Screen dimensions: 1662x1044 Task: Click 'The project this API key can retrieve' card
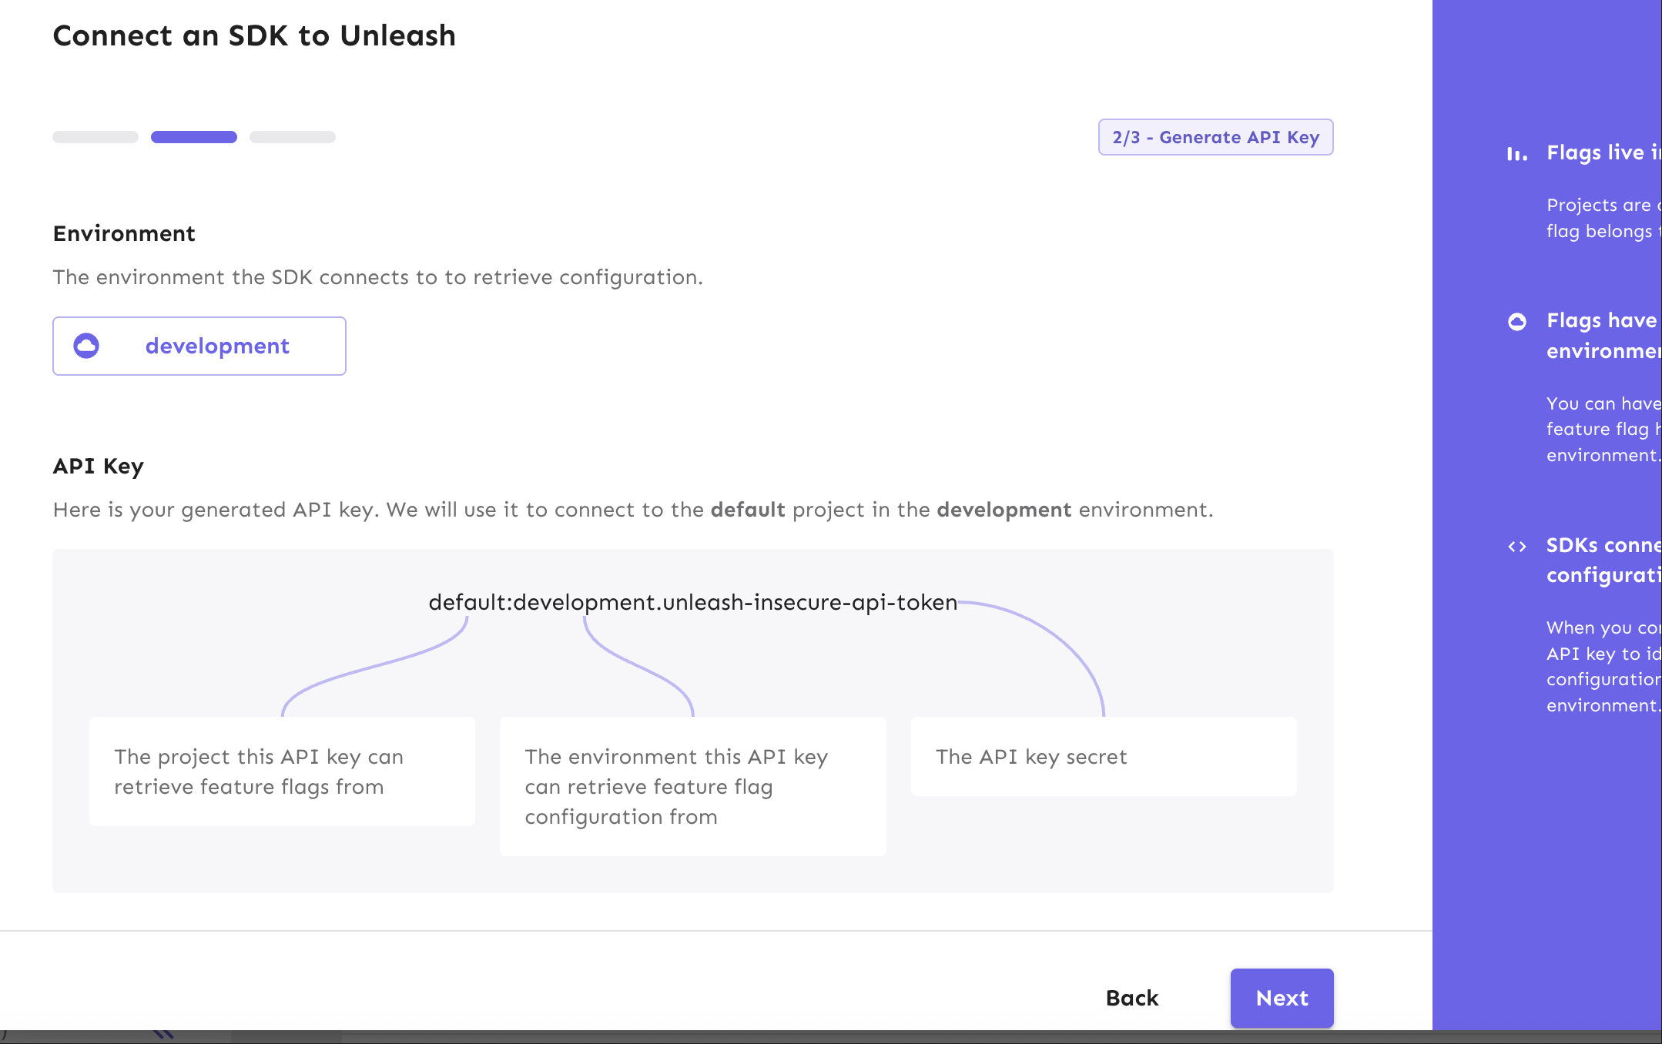tap(282, 771)
